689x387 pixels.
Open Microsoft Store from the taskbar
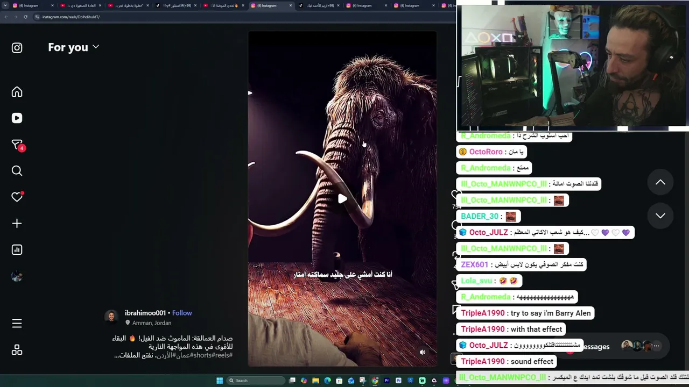point(340,381)
